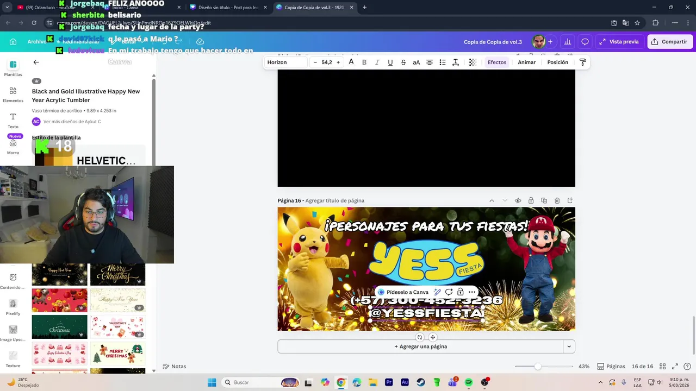Open the Pixelify app
This screenshot has height=391, width=696.
pyautogui.click(x=13, y=307)
